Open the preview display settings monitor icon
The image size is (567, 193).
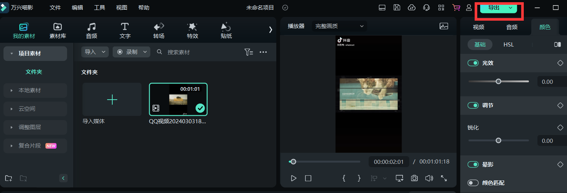click(x=399, y=178)
